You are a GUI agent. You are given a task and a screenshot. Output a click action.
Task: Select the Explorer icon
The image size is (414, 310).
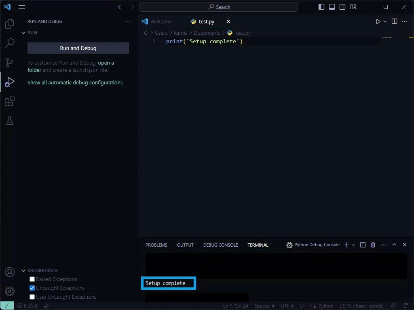pyautogui.click(x=9, y=24)
